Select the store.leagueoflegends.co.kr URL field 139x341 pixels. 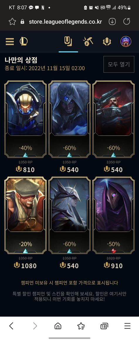pyautogui.click(x=65, y=21)
